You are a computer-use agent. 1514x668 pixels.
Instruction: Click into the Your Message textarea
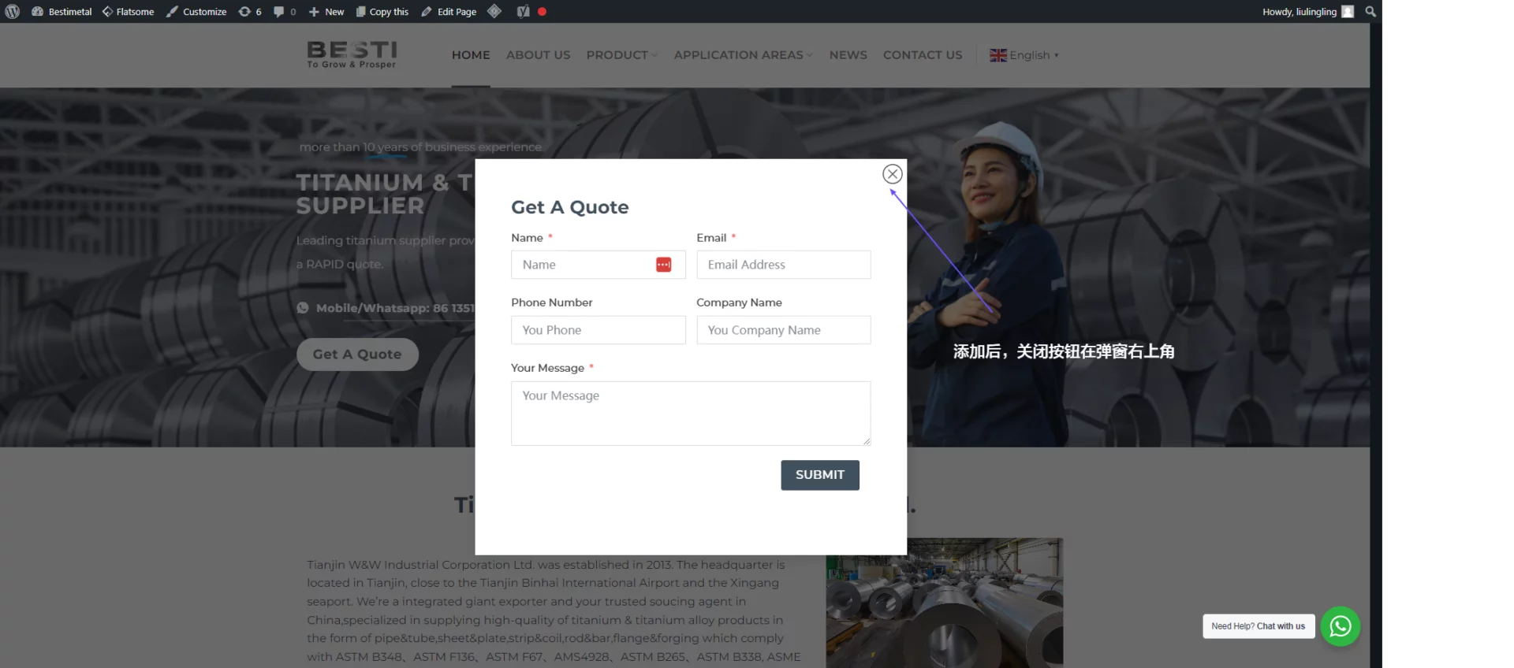click(691, 414)
